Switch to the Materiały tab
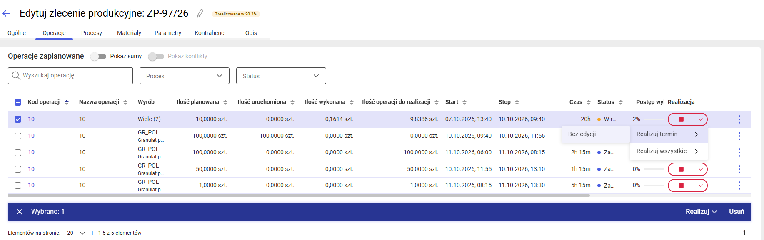 coord(129,33)
